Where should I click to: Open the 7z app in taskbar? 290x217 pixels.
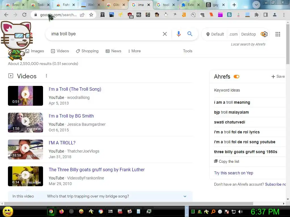tap(110, 211)
